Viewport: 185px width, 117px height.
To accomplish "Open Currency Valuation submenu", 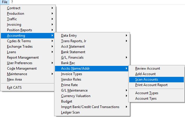I will (x=92, y=96).
